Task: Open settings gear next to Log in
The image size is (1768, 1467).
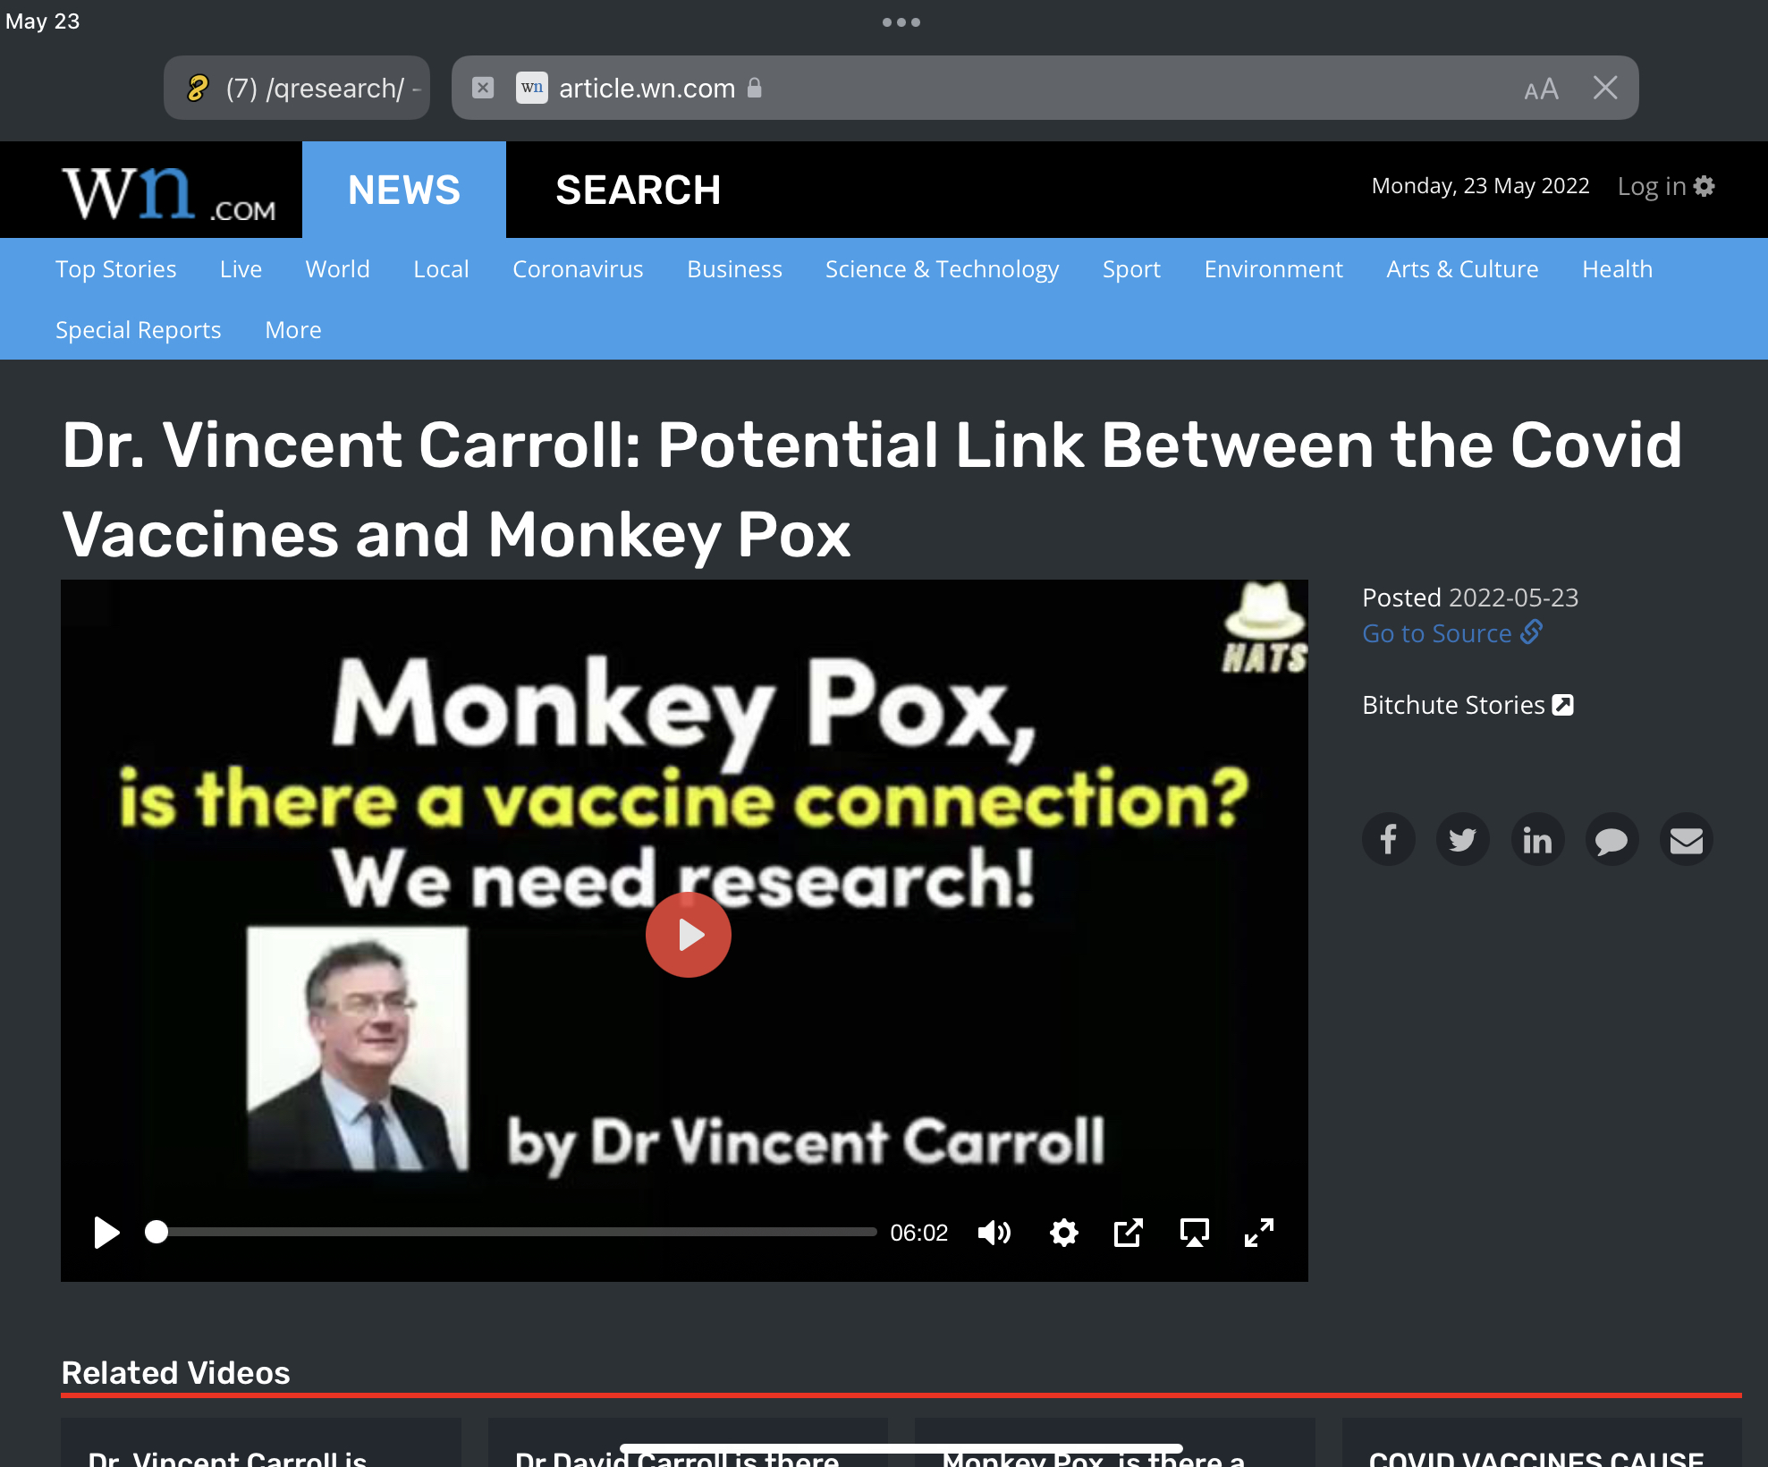Action: tap(1705, 185)
